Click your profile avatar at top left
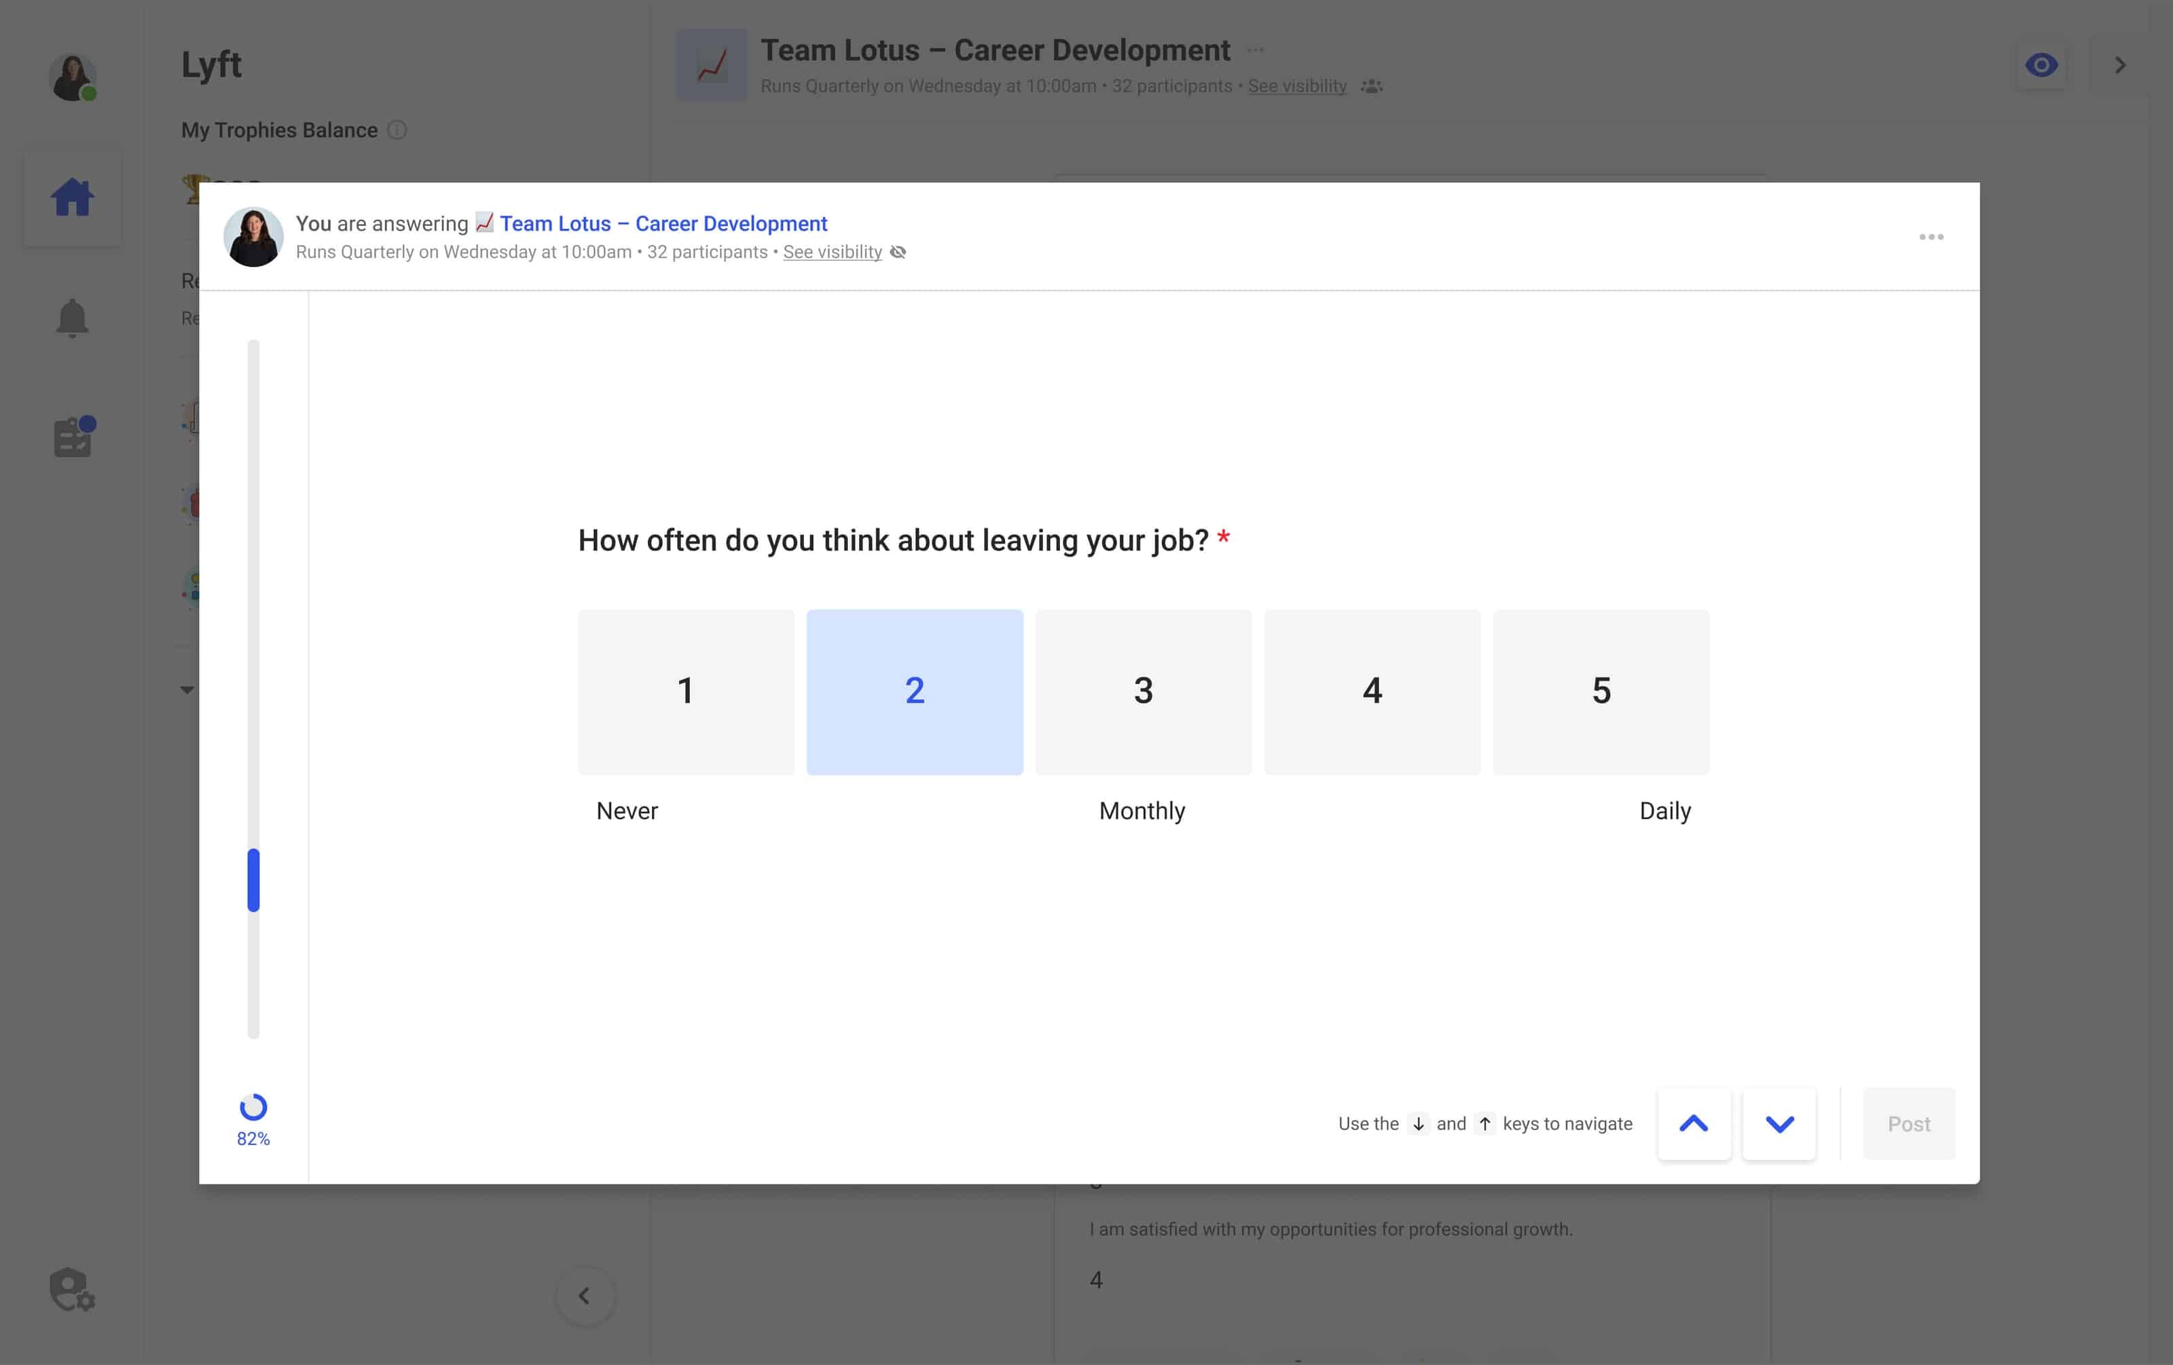The width and height of the screenshot is (2173, 1365). 72,77
